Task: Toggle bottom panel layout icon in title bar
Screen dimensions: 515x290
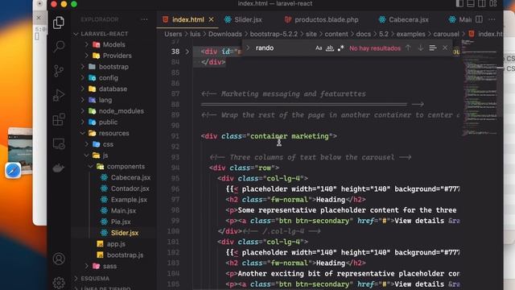Action: pos(471,3)
